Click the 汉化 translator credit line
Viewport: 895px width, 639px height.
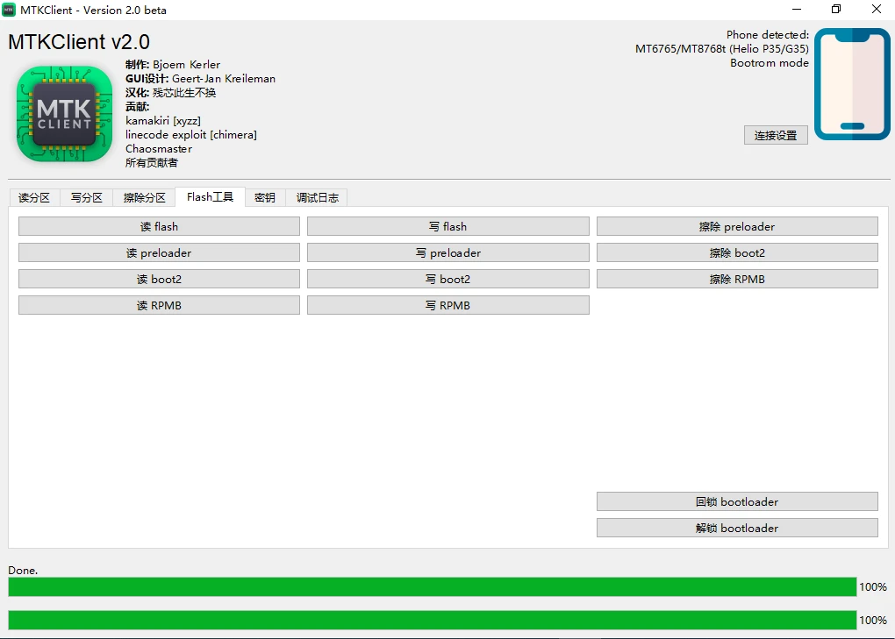171,92
